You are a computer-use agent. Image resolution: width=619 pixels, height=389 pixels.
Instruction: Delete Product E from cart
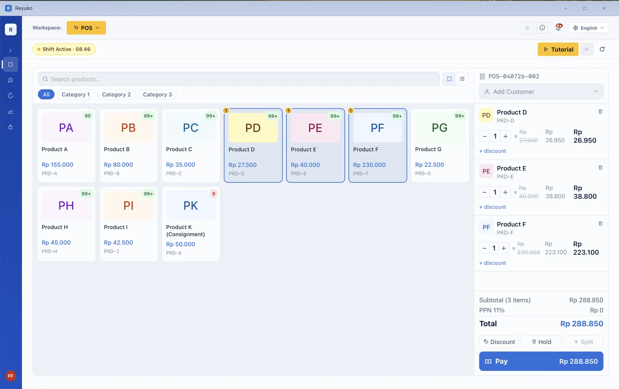(x=600, y=168)
